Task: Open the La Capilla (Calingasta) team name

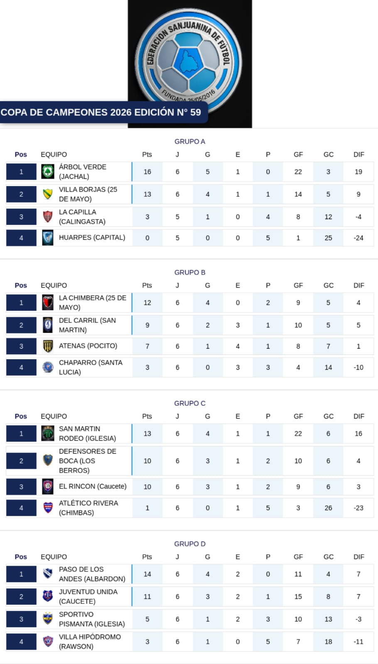Action: point(82,217)
